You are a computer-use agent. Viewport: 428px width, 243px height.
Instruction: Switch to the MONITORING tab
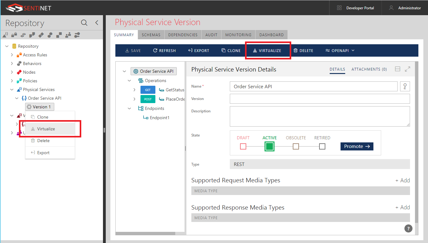tap(238, 35)
